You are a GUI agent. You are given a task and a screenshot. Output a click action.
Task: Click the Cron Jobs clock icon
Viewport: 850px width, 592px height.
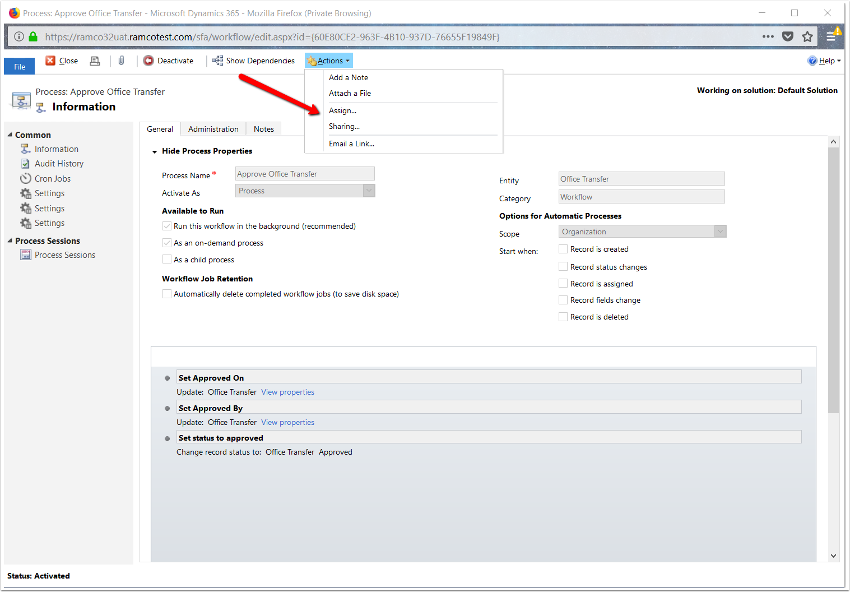pos(26,178)
